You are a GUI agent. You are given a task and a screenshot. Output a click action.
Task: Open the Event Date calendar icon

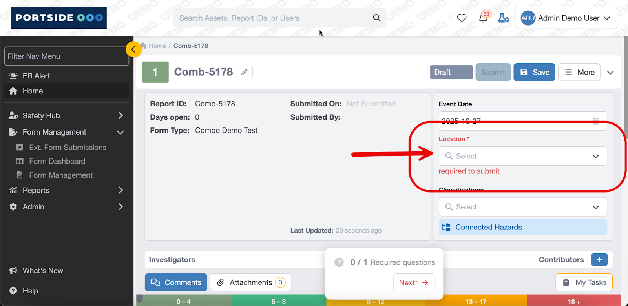[x=595, y=121]
